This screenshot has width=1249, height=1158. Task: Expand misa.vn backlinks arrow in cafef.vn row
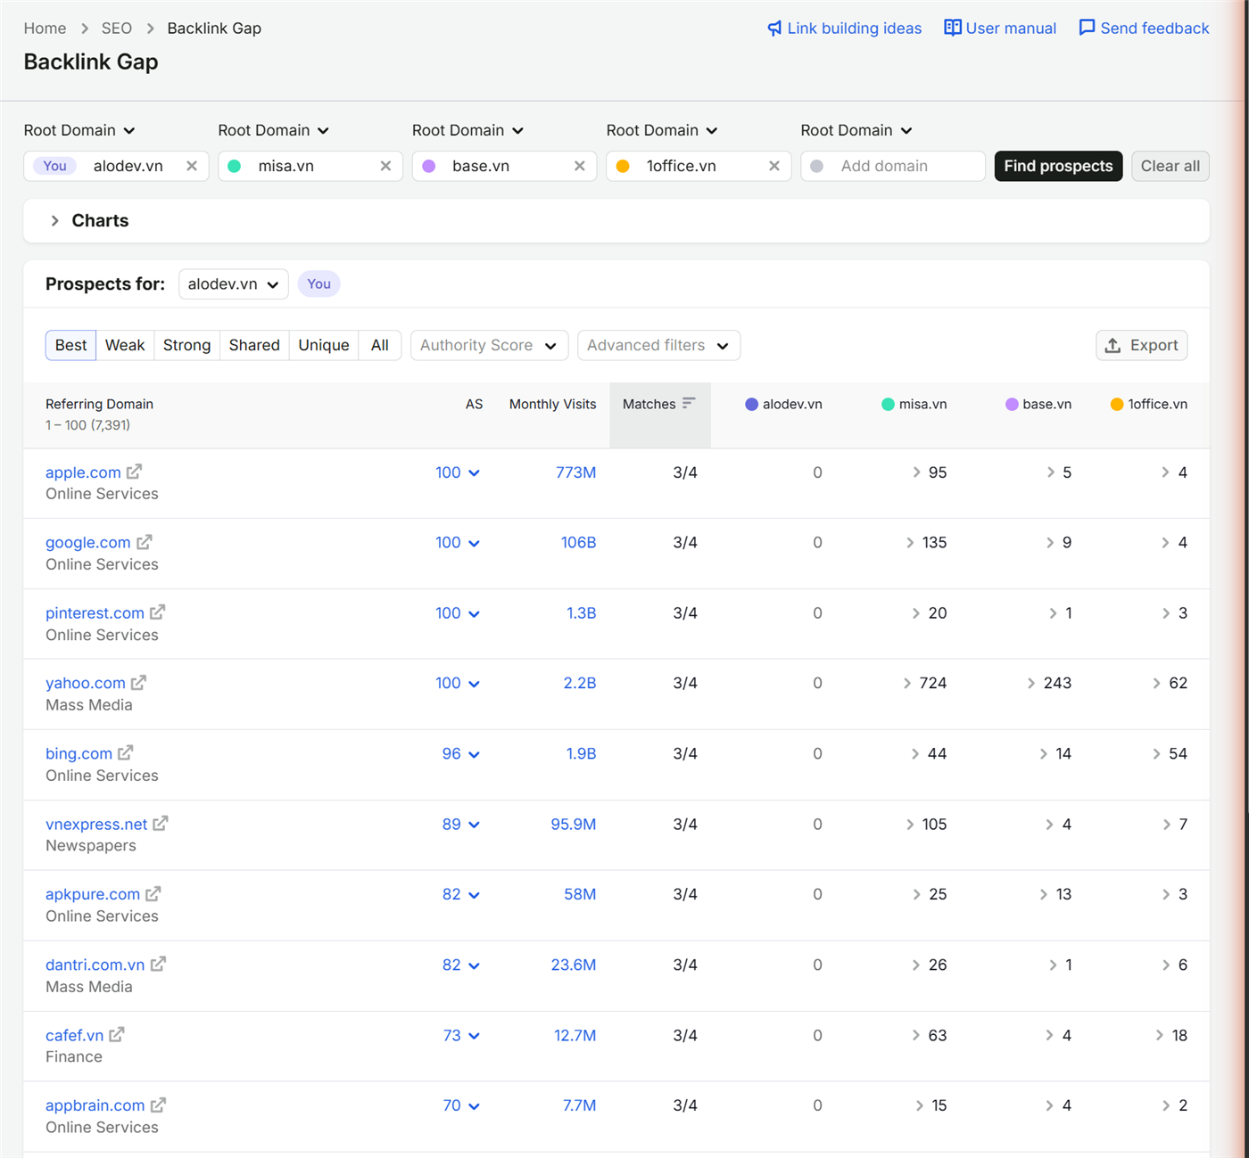pyautogui.click(x=916, y=1036)
